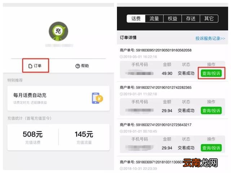
Task: Select the 存送 tab
Action: click(x=191, y=18)
